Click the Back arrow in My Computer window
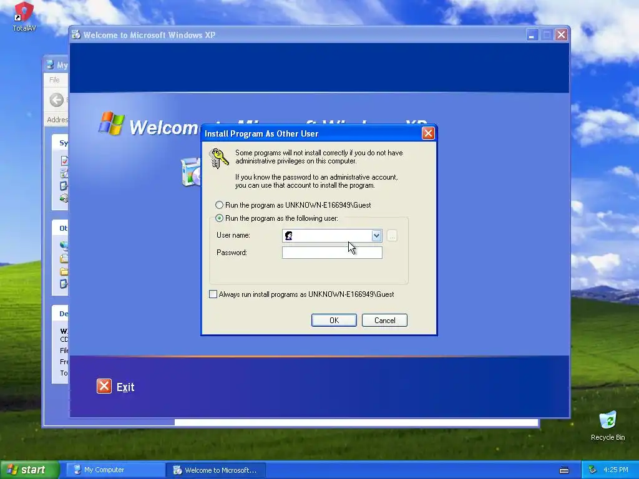This screenshot has width=639, height=479. pos(57,100)
